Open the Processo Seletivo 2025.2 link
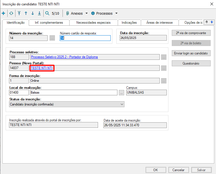 (64, 57)
